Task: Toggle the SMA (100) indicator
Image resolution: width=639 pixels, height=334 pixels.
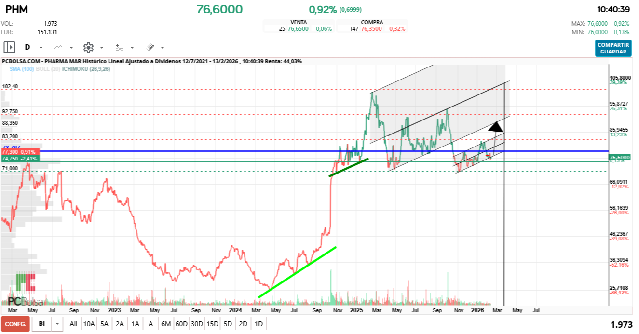Action: (21, 69)
